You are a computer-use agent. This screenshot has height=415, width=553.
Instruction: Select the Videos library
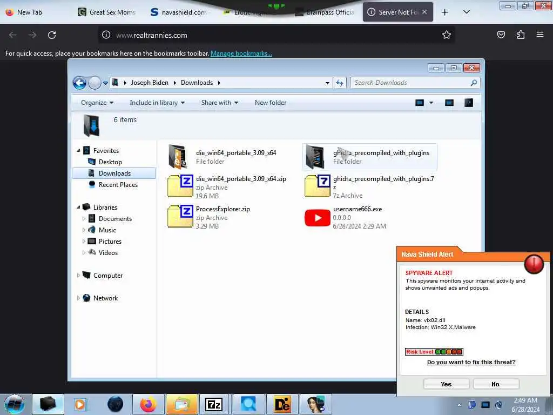[x=108, y=253]
